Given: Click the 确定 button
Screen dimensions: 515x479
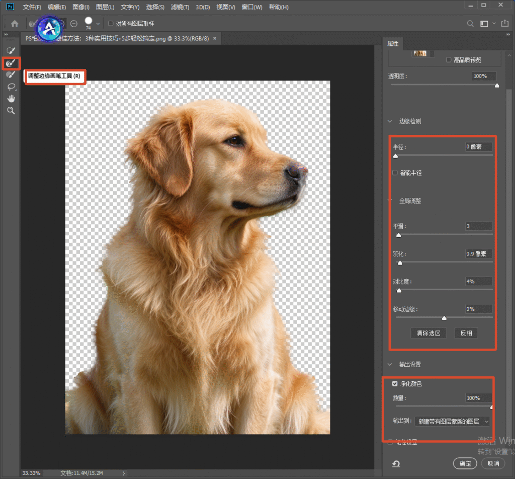Looking at the screenshot, I should tap(465, 463).
